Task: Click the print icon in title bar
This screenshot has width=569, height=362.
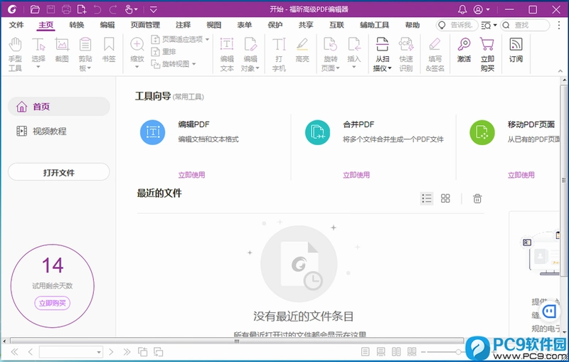Action: (x=66, y=9)
